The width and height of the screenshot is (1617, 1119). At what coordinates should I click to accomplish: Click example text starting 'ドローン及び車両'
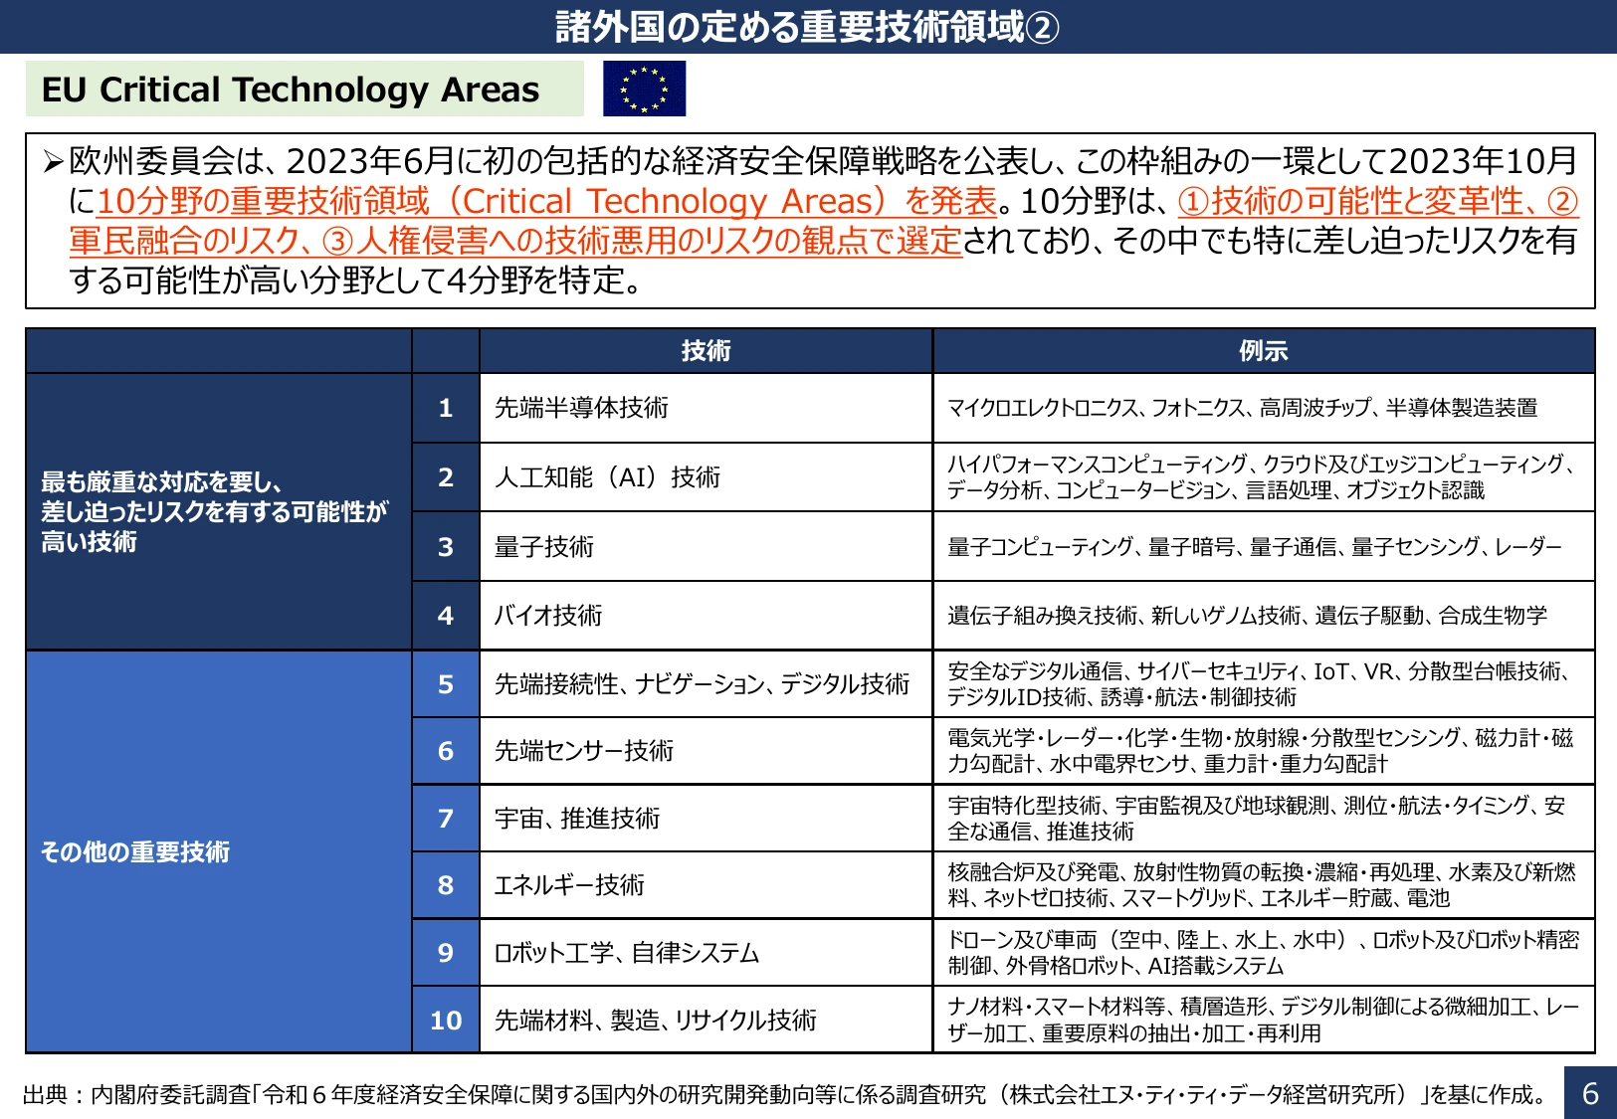[x=1264, y=953]
